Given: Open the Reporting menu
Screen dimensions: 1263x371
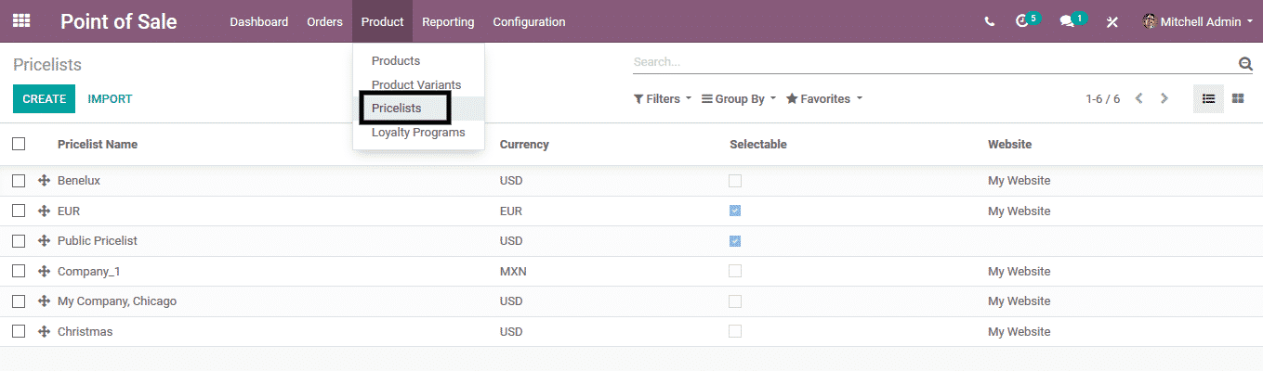Looking at the screenshot, I should point(447,21).
